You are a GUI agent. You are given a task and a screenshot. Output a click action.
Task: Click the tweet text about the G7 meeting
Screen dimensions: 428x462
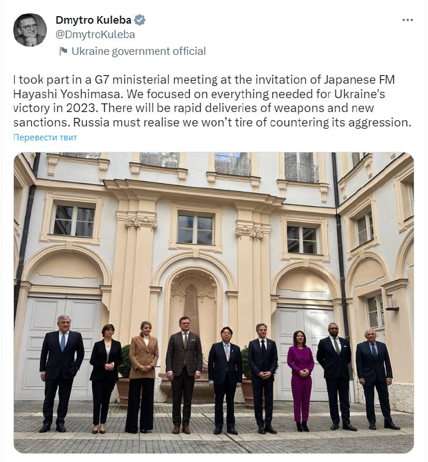[211, 101]
